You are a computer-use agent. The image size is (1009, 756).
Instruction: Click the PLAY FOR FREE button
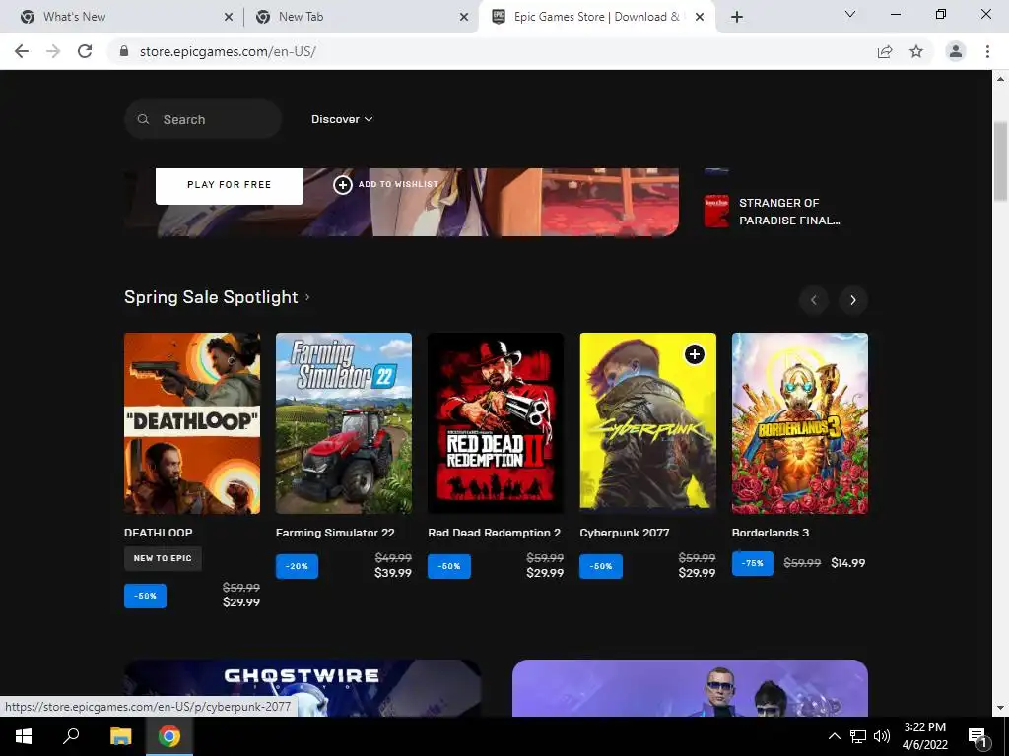(229, 185)
